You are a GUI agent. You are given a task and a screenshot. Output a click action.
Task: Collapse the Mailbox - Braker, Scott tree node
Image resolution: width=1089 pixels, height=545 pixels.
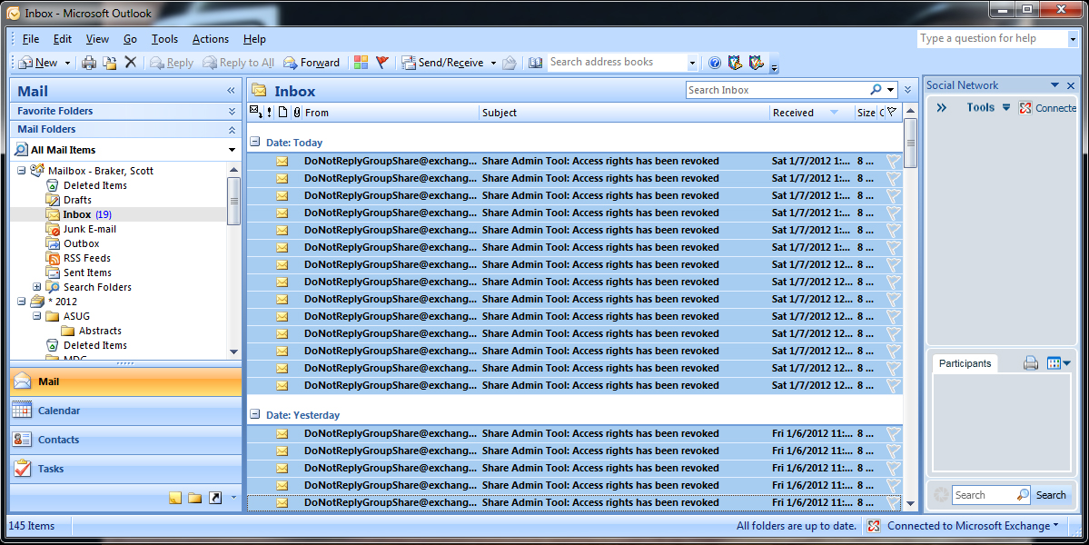tap(22, 171)
